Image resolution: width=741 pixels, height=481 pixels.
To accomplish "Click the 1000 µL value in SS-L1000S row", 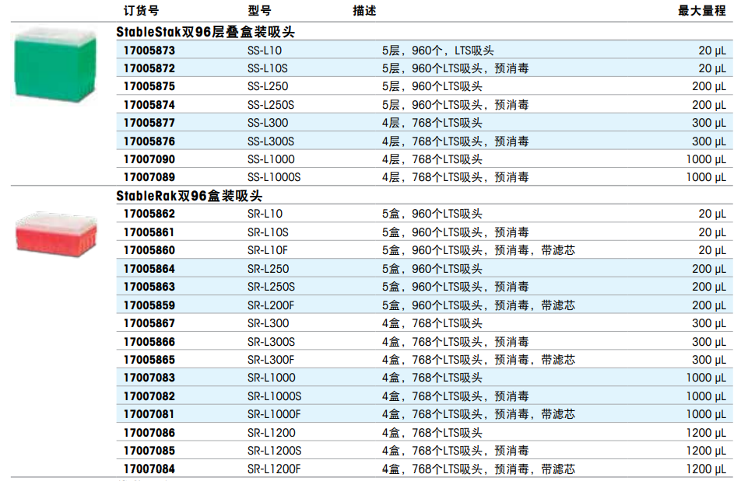I will tap(706, 177).
